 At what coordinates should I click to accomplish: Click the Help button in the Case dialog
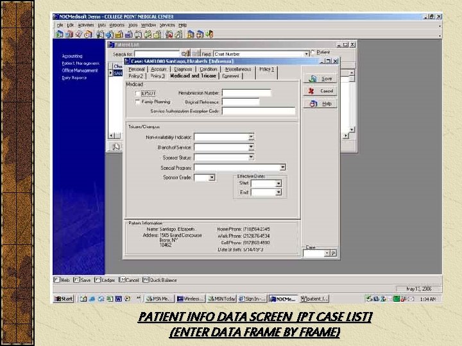(x=320, y=104)
